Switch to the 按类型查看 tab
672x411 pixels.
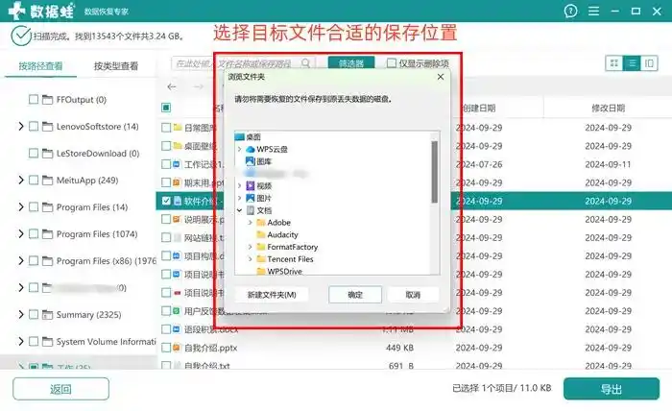pyautogui.click(x=116, y=66)
